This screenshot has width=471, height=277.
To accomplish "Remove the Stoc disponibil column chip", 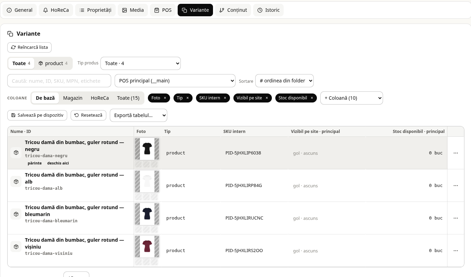I will click(x=312, y=98).
